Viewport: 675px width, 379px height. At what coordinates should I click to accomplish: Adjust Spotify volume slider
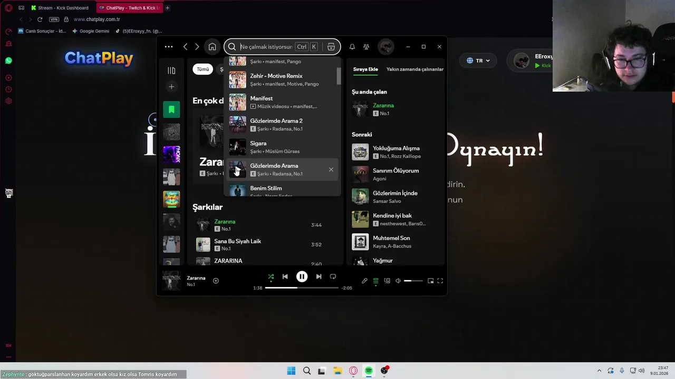pyautogui.click(x=413, y=281)
